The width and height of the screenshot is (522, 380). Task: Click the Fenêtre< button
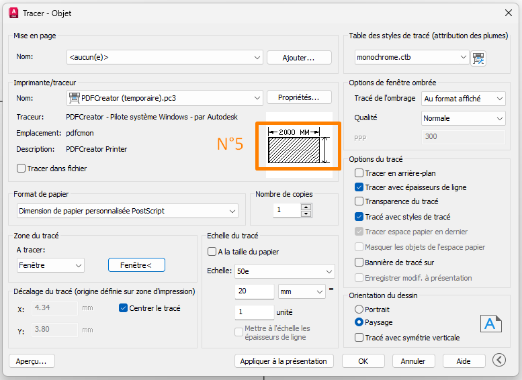point(136,265)
